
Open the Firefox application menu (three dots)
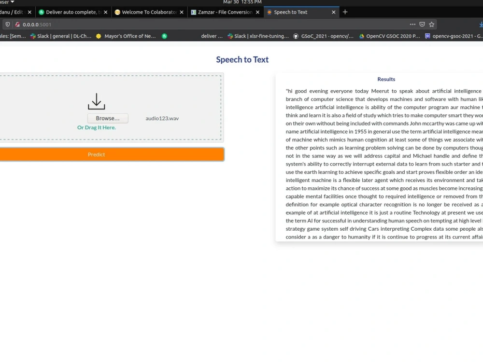pyautogui.click(x=413, y=24)
